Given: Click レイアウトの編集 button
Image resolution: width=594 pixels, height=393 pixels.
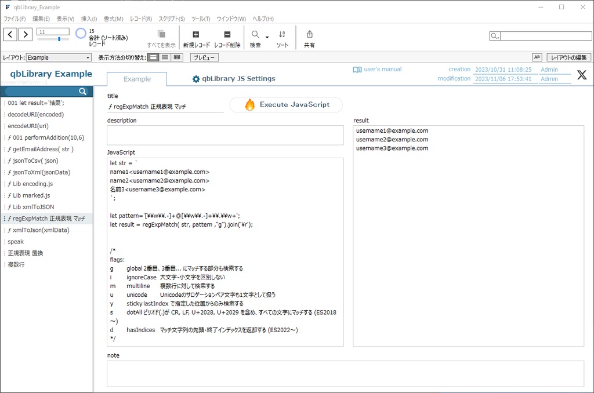Looking at the screenshot, I should click(569, 57).
